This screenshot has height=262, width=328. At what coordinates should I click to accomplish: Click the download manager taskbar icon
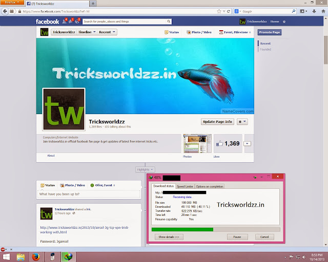click(x=68, y=257)
